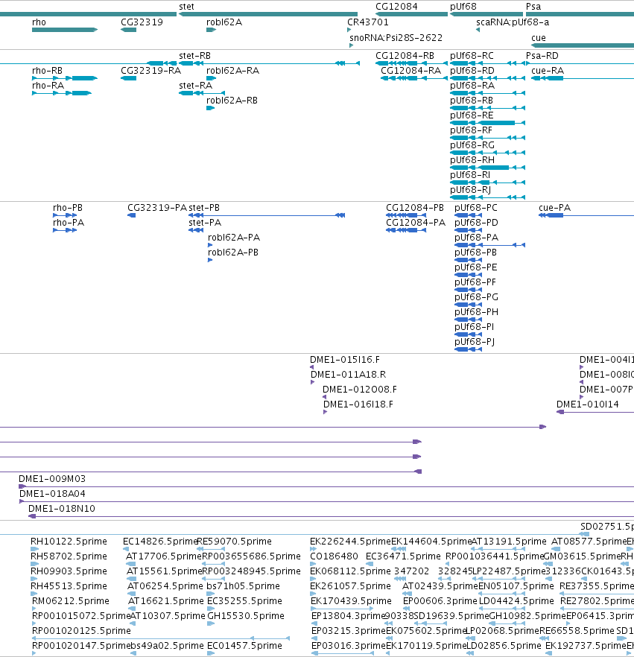634x657 pixels.
Task: Select the Psa gene label
Action: pyautogui.click(x=533, y=6)
